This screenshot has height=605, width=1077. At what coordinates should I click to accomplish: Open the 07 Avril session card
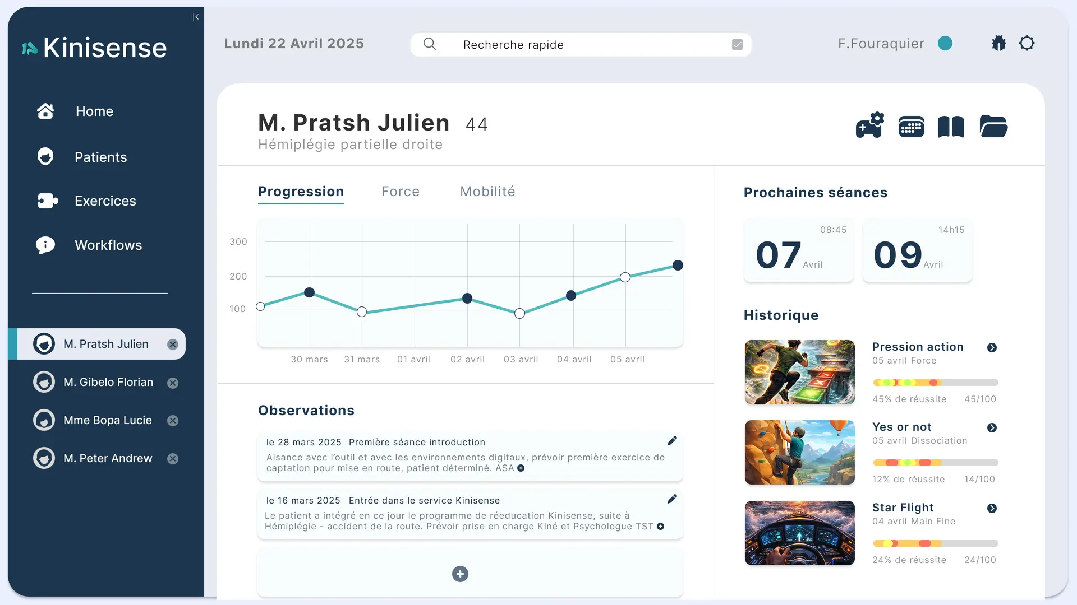[x=798, y=250]
